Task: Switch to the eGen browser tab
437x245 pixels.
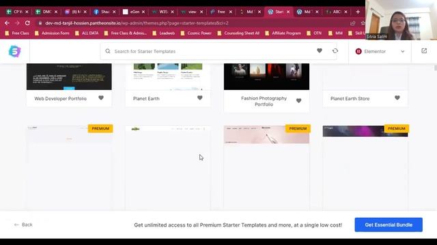Action: coord(133,12)
